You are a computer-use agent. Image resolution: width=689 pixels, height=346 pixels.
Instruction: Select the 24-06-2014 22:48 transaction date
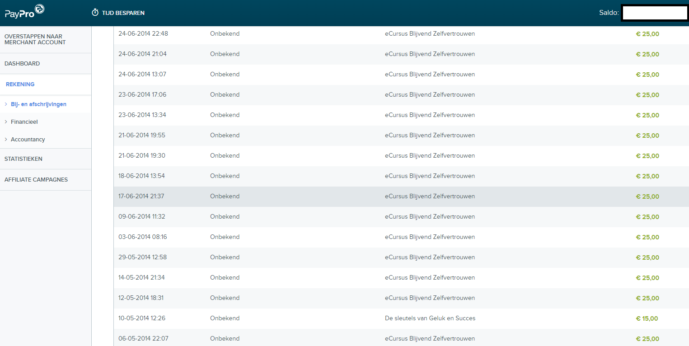click(143, 34)
